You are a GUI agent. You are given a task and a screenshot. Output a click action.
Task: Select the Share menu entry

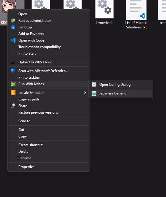49,106
